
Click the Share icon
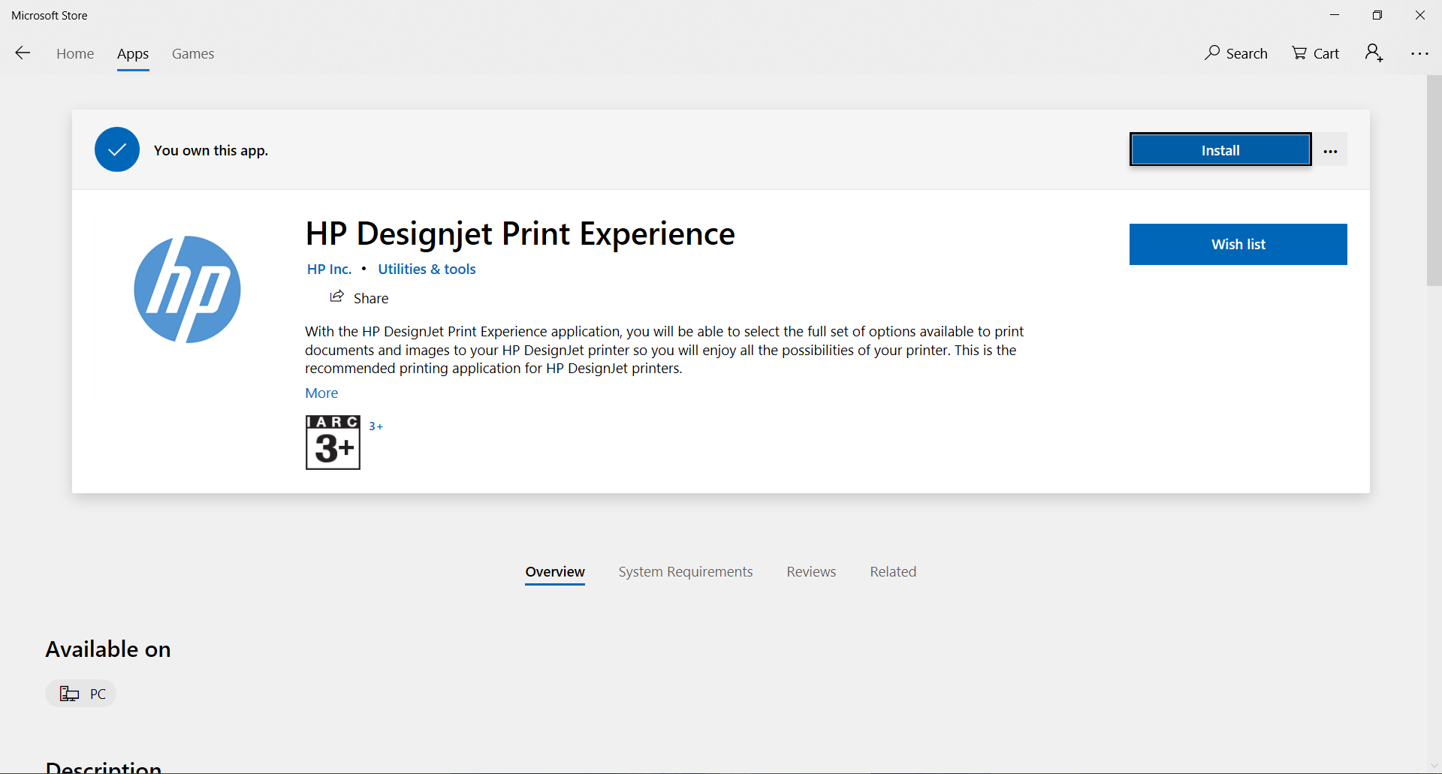(x=336, y=297)
